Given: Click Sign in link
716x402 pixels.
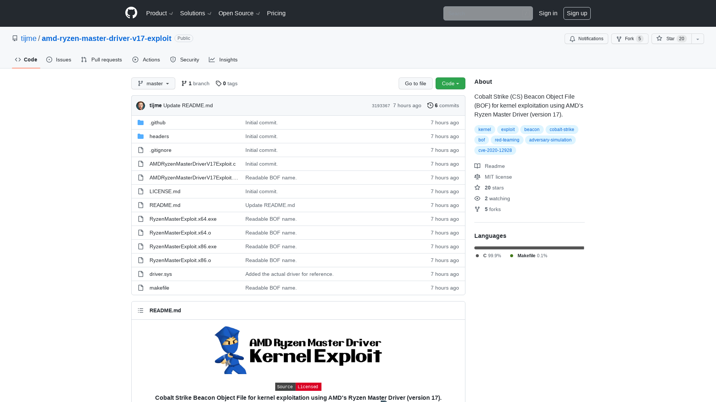Looking at the screenshot, I should click(x=548, y=13).
